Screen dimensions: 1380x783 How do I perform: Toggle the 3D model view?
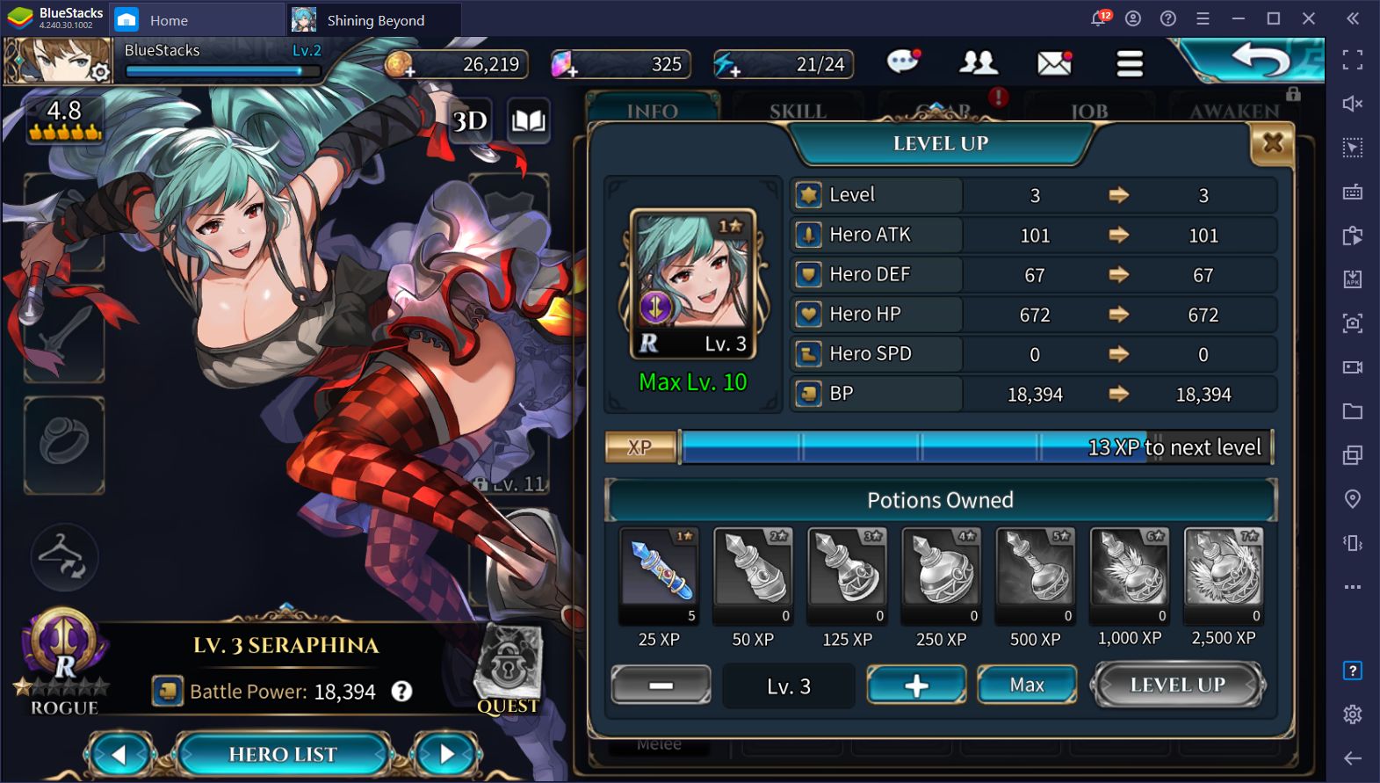pyautogui.click(x=470, y=120)
